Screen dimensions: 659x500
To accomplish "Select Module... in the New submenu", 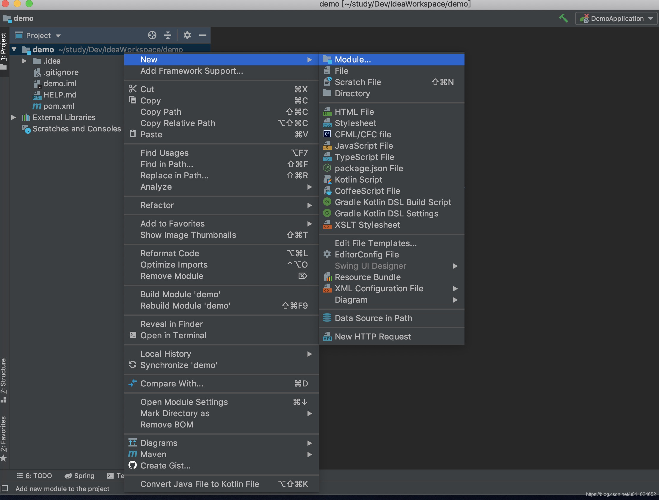I will tap(353, 59).
